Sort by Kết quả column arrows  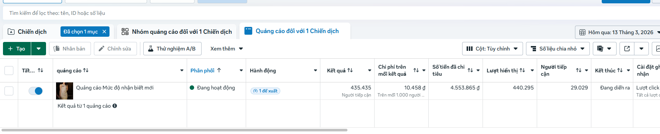tap(350, 71)
